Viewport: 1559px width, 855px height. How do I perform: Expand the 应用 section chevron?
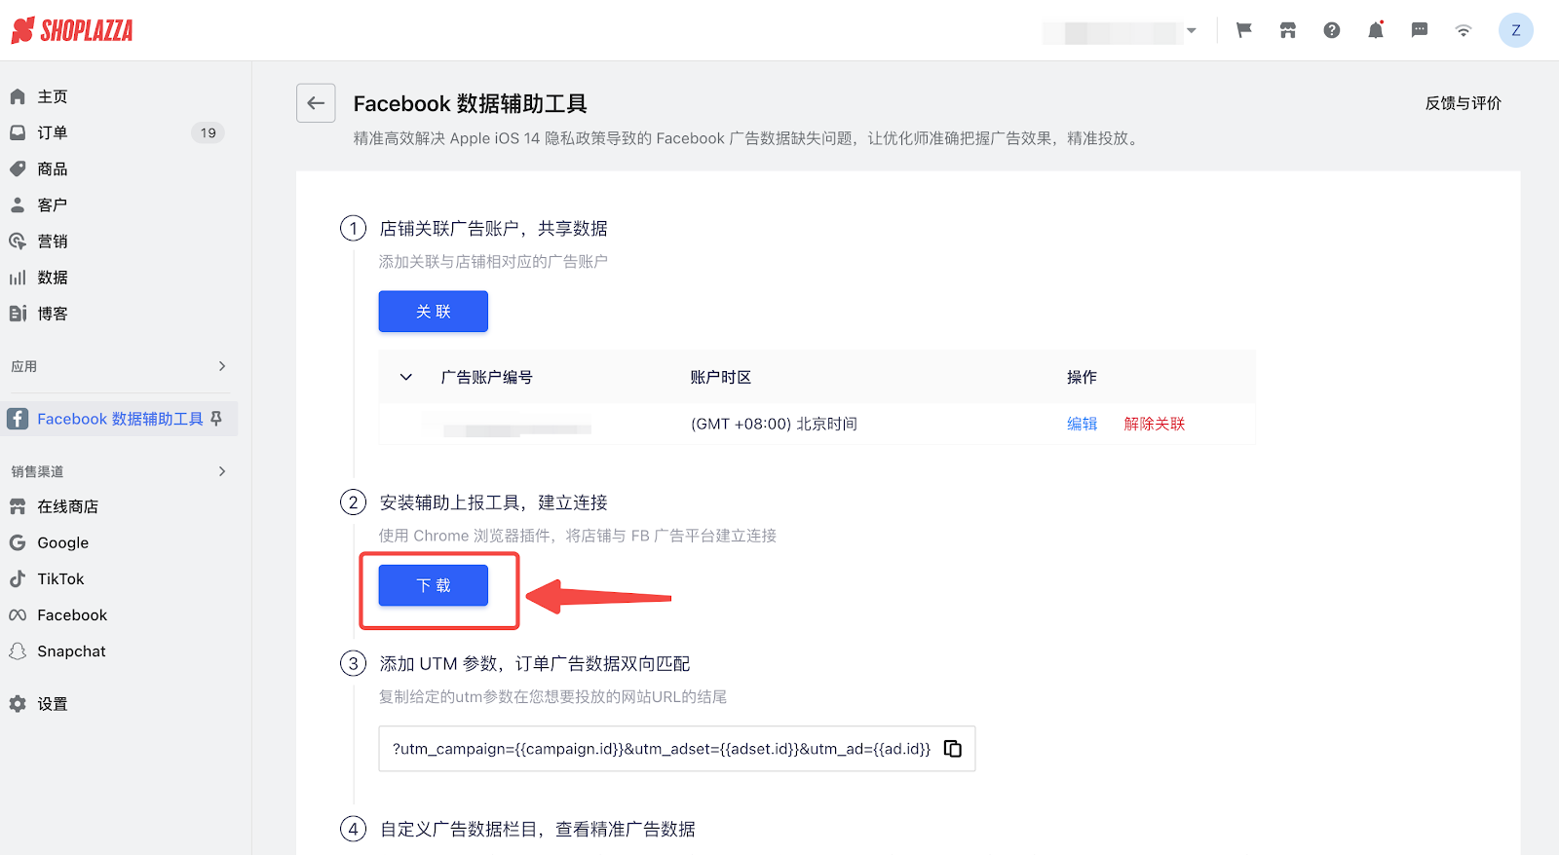(222, 366)
